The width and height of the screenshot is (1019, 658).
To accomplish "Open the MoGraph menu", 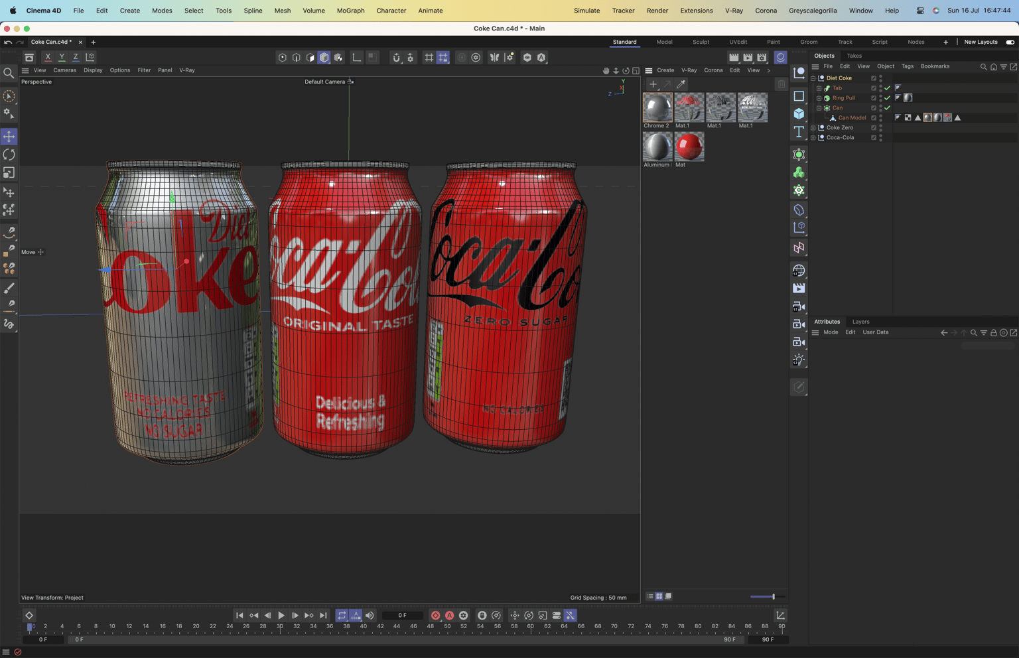I will (x=350, y=11).
